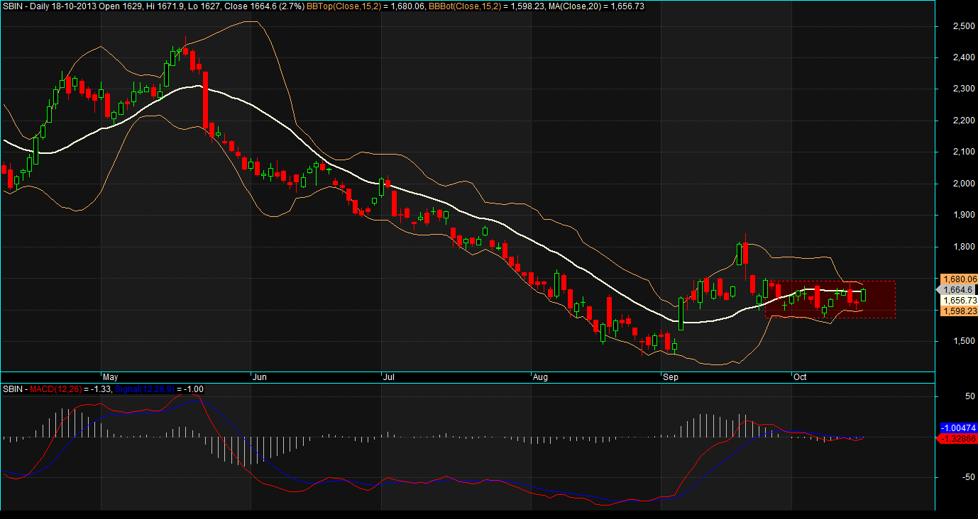
Task: Click the white 1,656.73 moving-average axis tag
Action: click(958, 301)
